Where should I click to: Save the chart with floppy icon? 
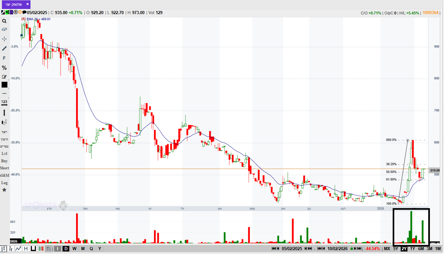click(48, 249)
